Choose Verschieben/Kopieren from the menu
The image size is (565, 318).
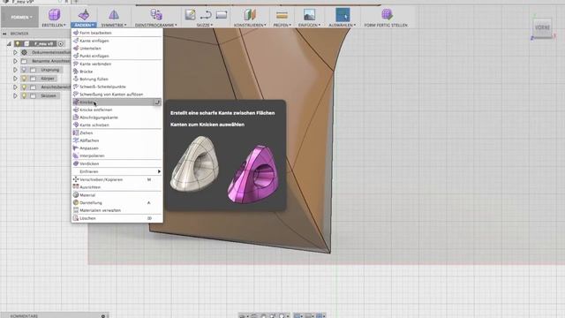[x=117, y=179]
